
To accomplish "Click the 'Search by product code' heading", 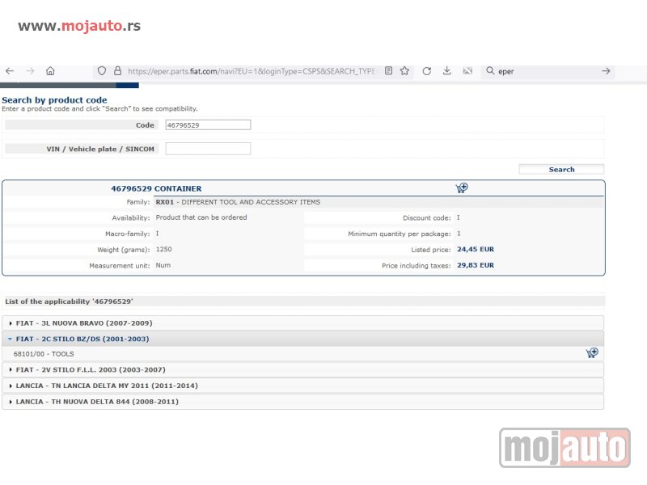I will pyautogui.click(x=54, y=99).
